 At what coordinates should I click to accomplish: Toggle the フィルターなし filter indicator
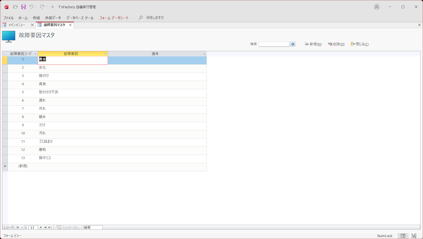click(x=68, y=227)
